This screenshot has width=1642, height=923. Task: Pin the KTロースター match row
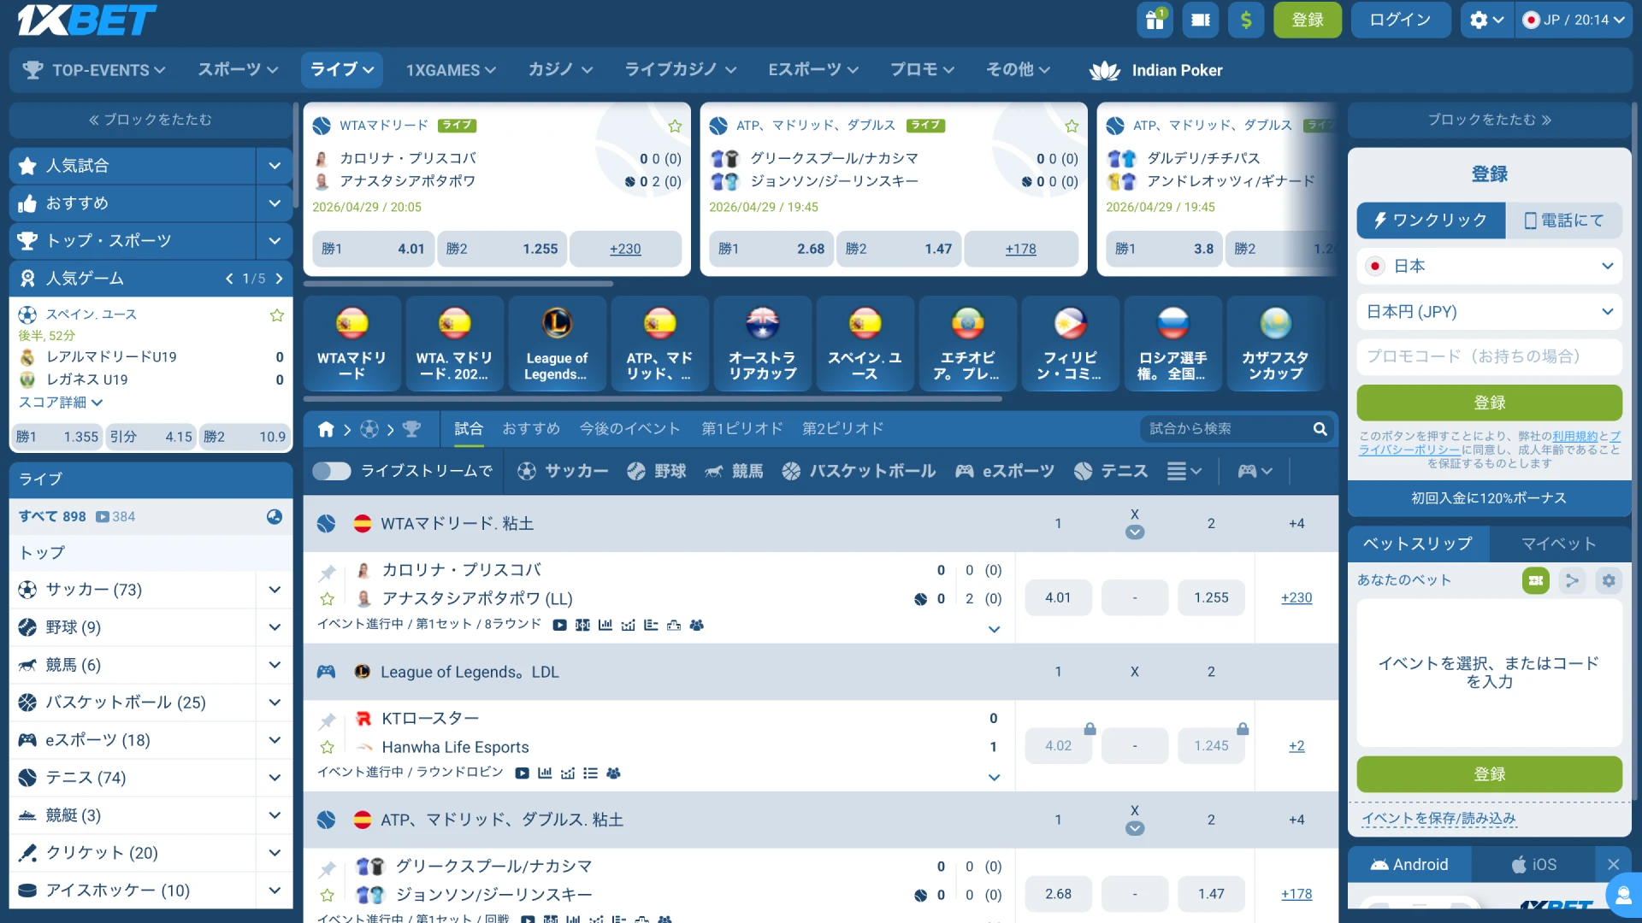pyautogui.click(x=327, y=720)
